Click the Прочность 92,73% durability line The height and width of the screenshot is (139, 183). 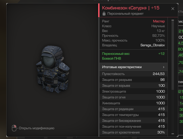tap(133, 36)
